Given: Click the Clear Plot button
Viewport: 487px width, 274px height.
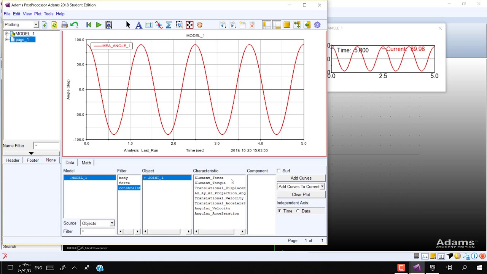Looking at the screenshot, I should [x=301, y=194].
